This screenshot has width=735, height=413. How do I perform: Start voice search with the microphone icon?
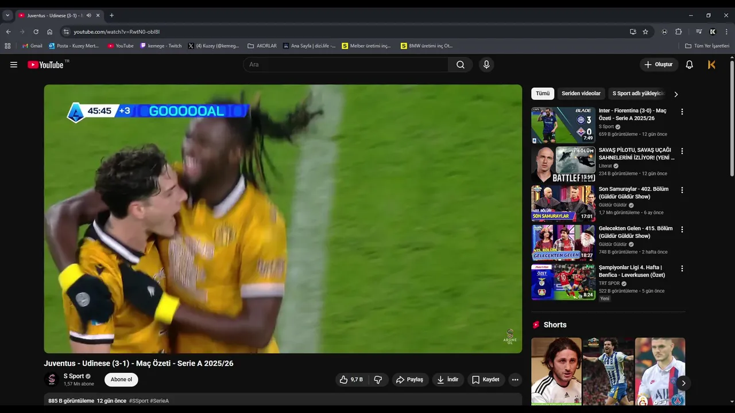click(486, 65)
